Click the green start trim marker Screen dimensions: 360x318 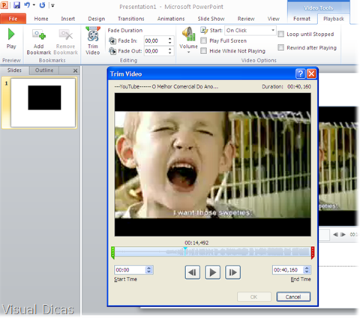pos(112,253)
